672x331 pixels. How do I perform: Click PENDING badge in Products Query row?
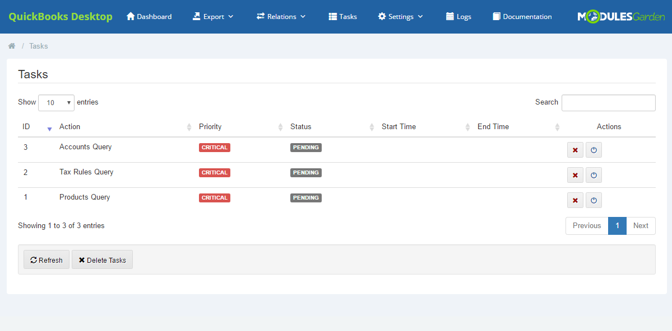coord(306,198)
